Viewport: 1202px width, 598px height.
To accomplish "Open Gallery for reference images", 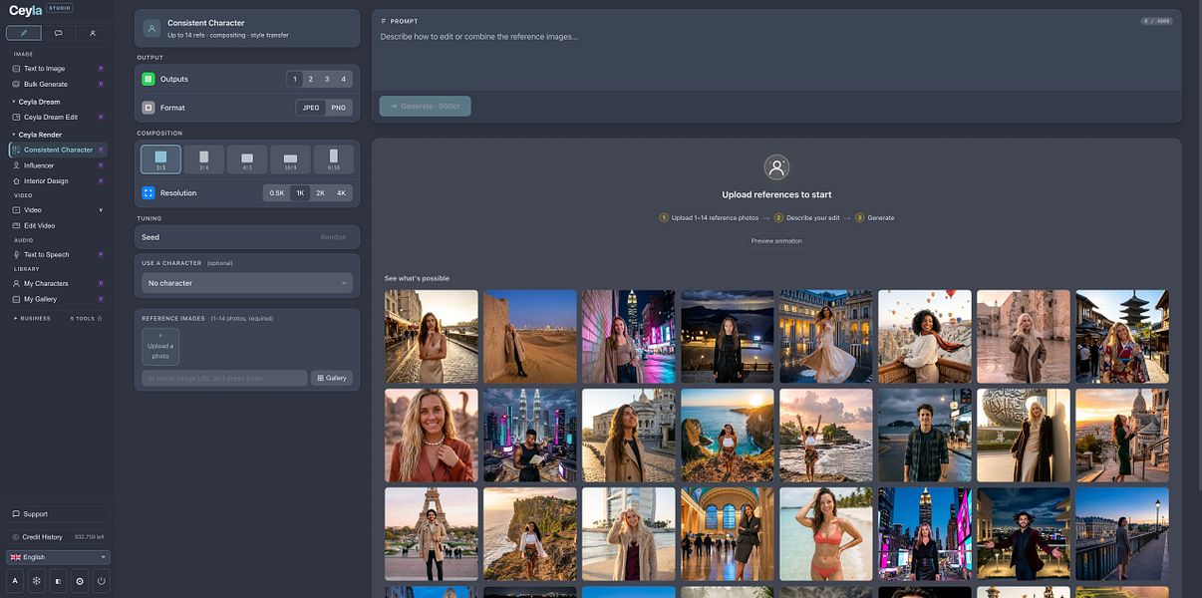I will pyautogui.click(x=332, y=378).
